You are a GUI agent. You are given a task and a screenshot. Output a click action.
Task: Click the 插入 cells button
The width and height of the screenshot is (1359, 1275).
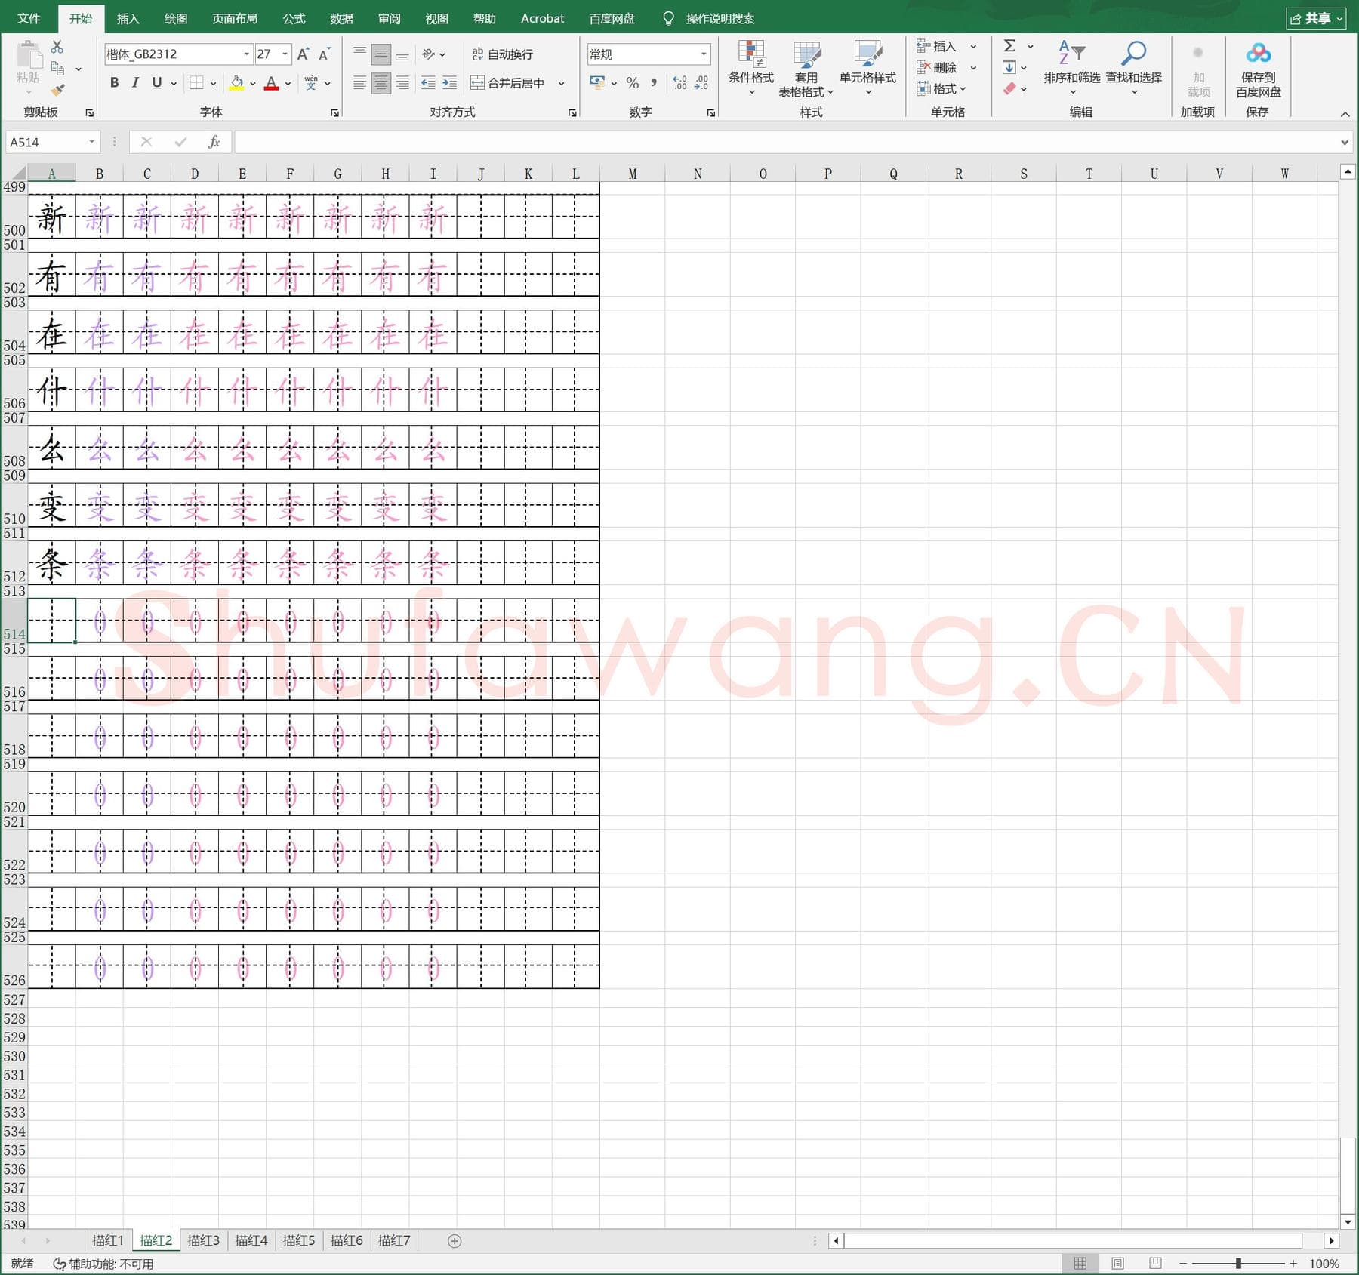coord(936,46)
